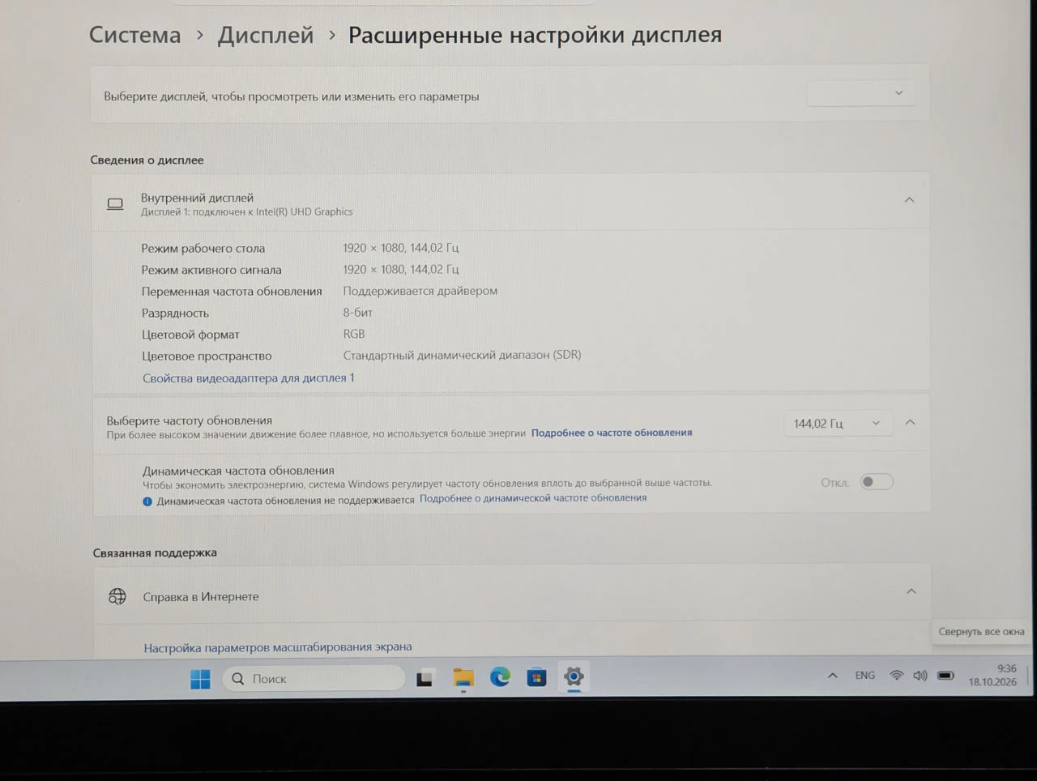Toggle the Динамическая частота обновления switch
This screenshot has width=1037, height=781.
[876, 482]
